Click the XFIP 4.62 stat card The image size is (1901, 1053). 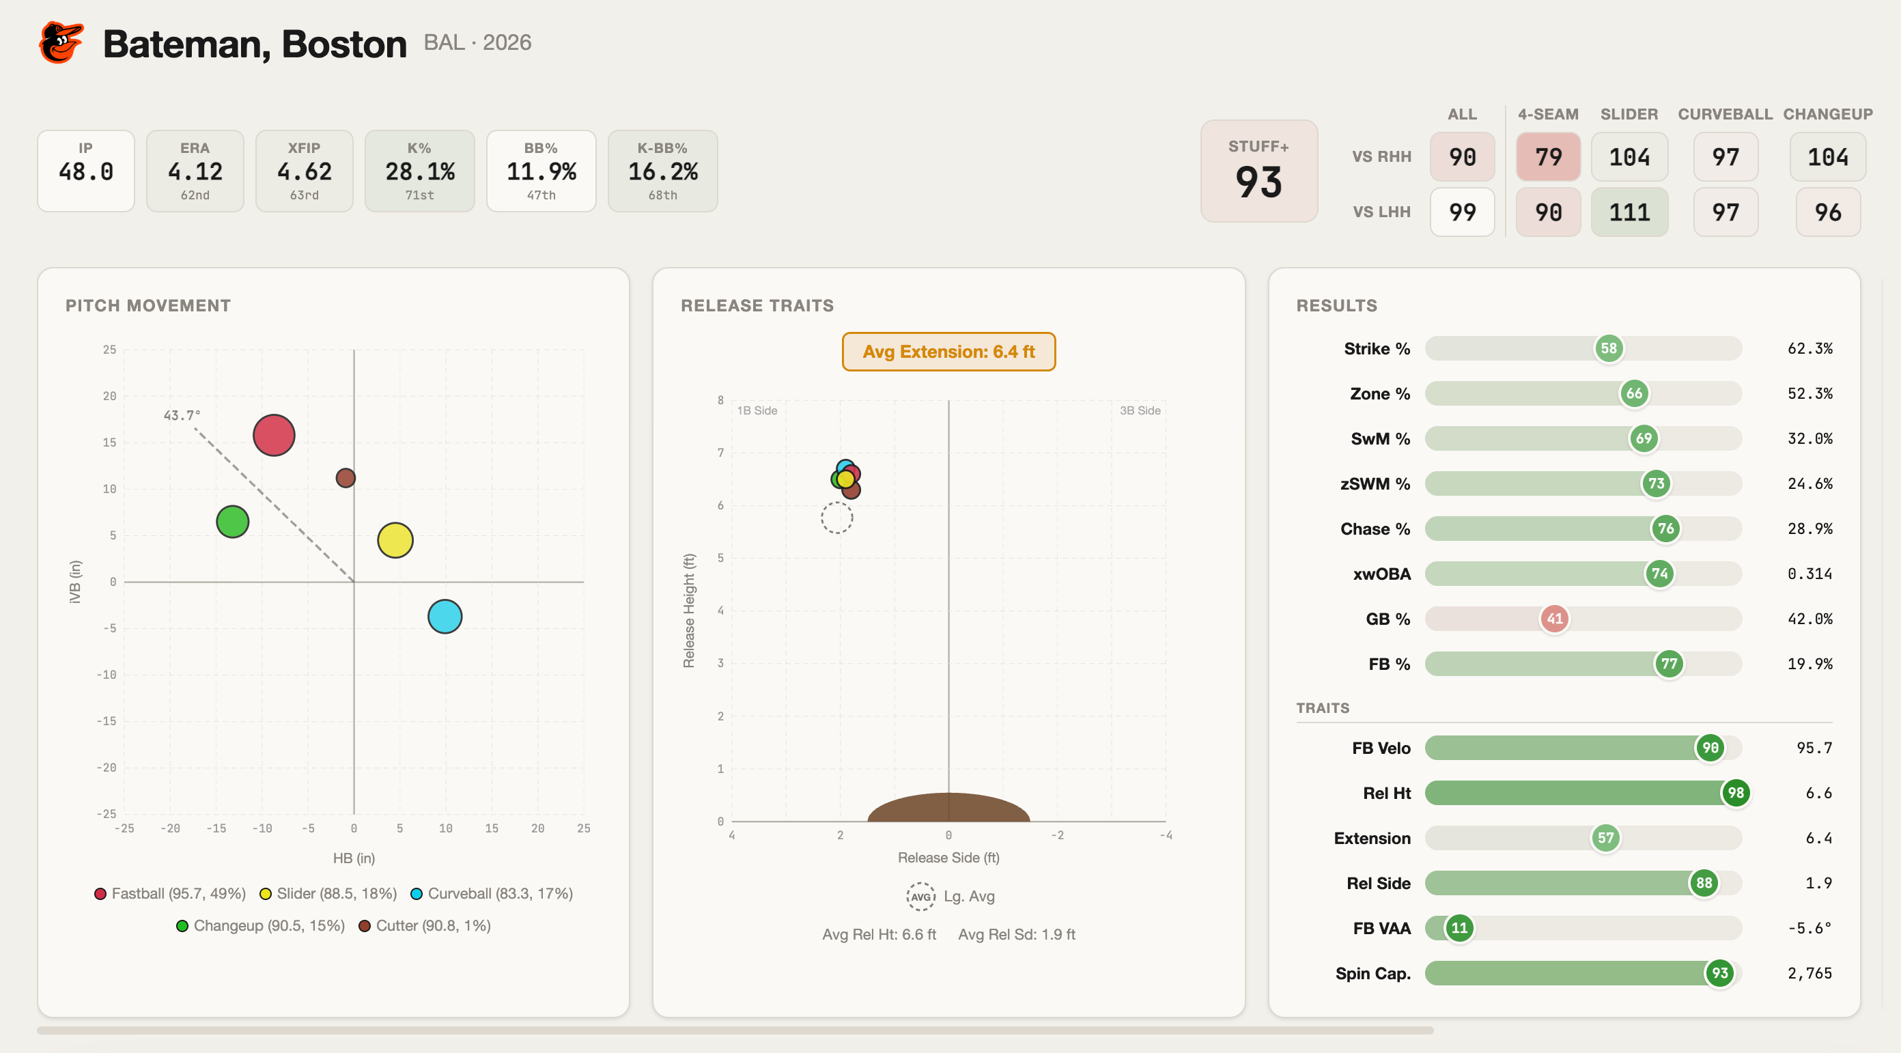304,171
